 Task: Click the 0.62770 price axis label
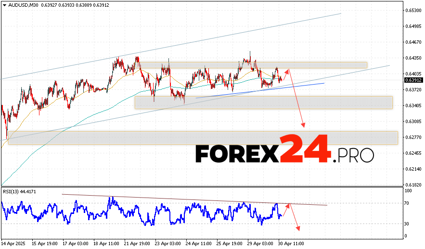click(x=413, y=137)
